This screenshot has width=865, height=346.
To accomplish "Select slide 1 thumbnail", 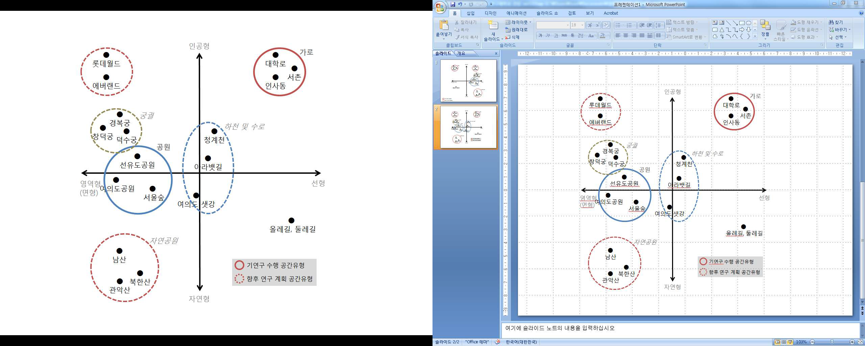I will pos(468,81).
